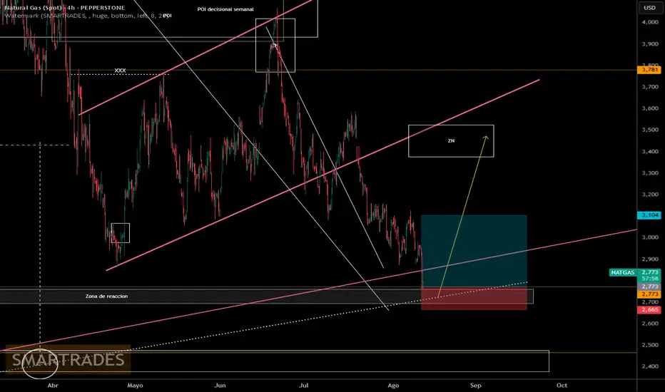665x392 pixels.
Task: Select the red stop-loss zone of long position
Action: 474,299
